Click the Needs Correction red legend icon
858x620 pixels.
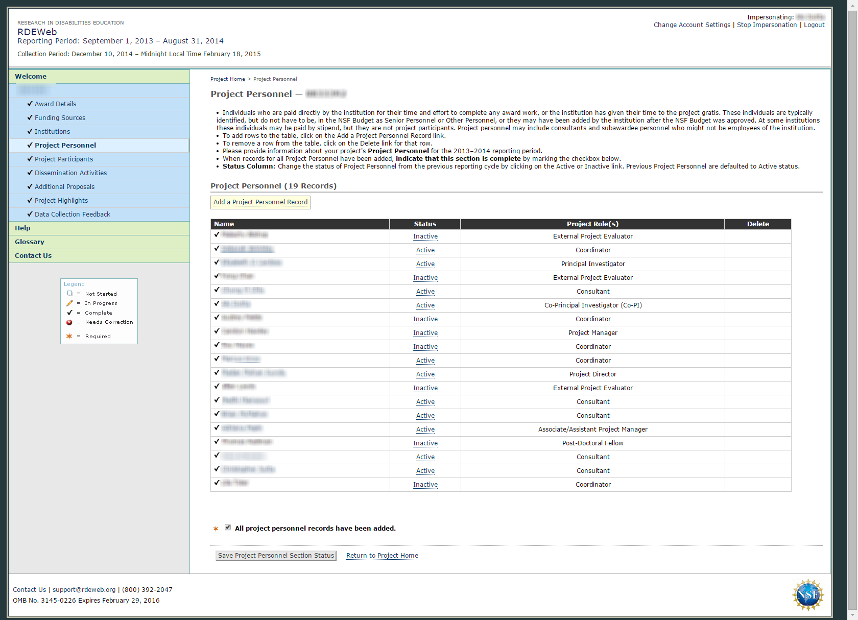69,322
